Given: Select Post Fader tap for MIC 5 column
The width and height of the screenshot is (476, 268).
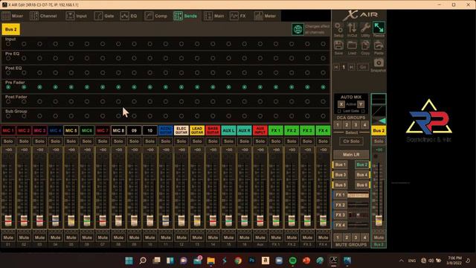Looking at the screenshot, I should [x=71, y=101].
